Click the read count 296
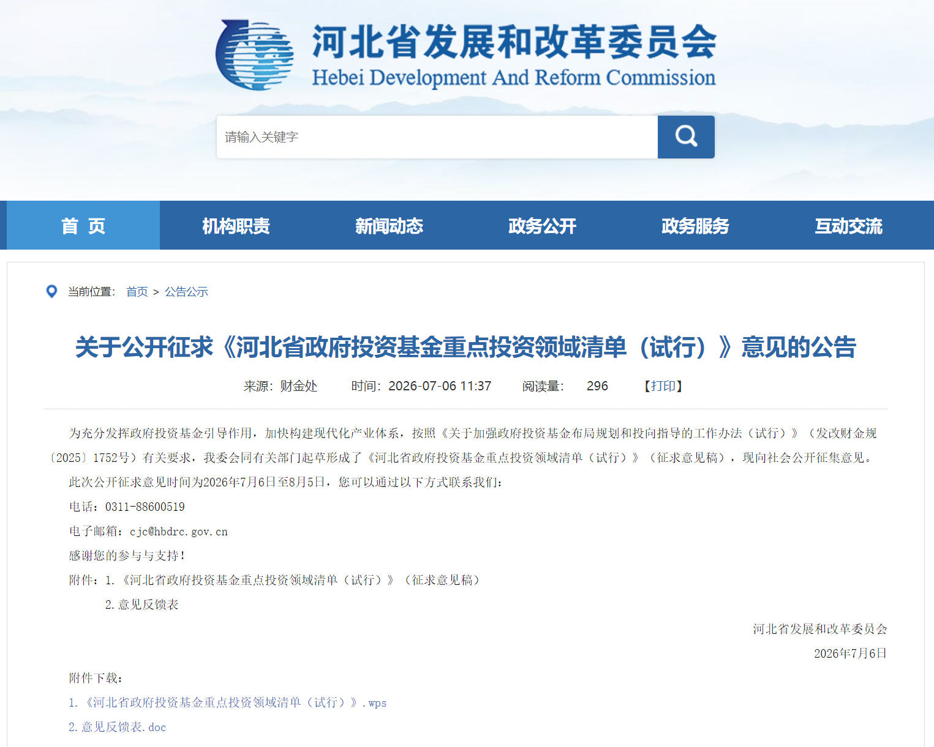 [597, 386]
